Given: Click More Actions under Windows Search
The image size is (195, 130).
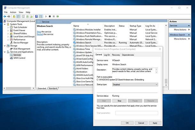Looking at the screenshot, I should click(180, 39).
